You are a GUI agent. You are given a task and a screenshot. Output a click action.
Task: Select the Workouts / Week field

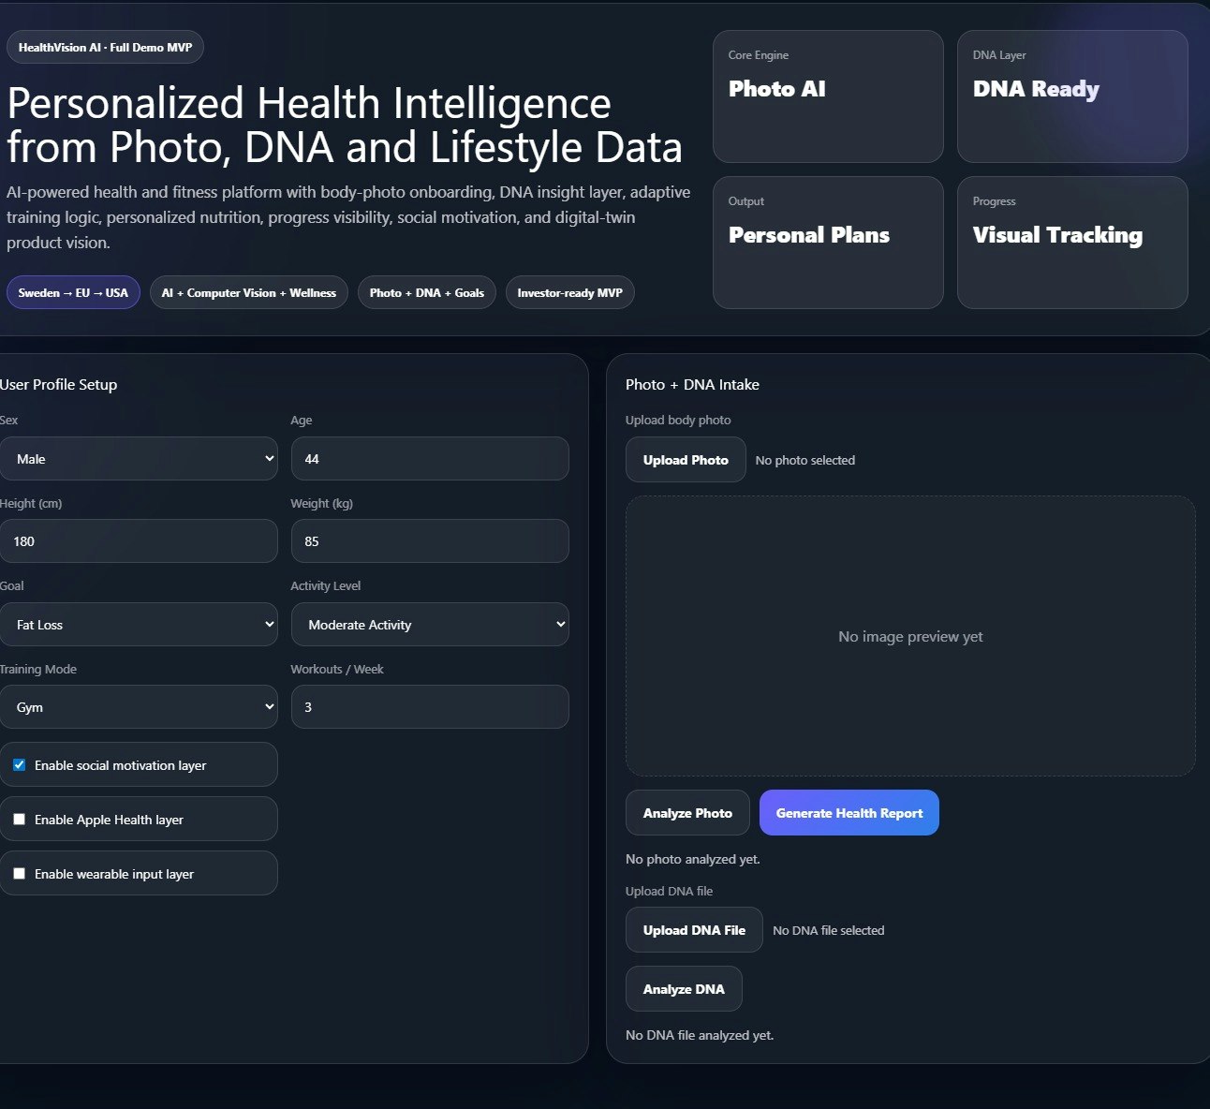[429, 706]
